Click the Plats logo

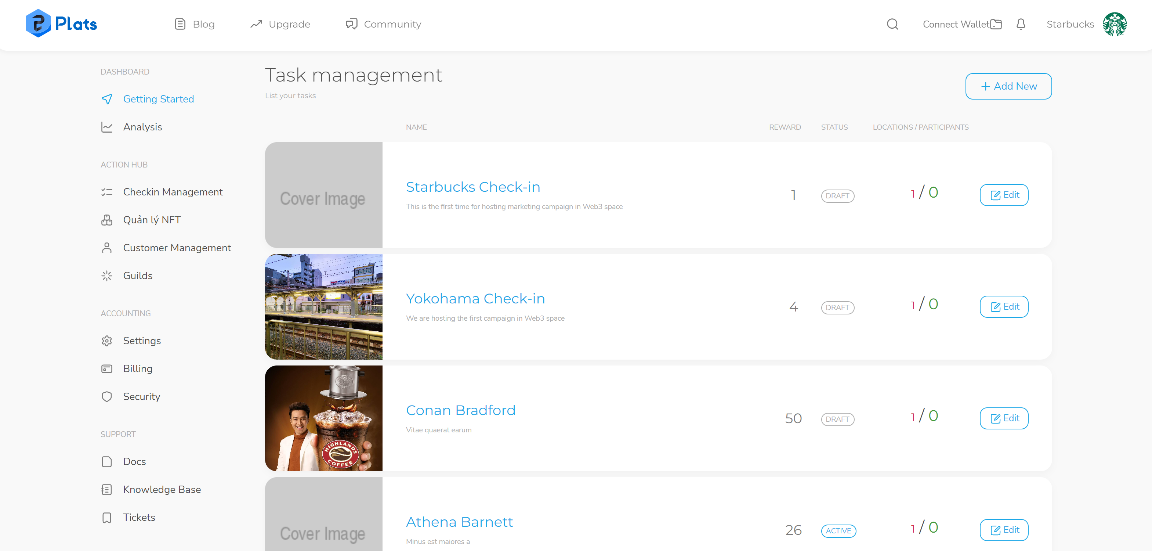(x=61, y=23)
